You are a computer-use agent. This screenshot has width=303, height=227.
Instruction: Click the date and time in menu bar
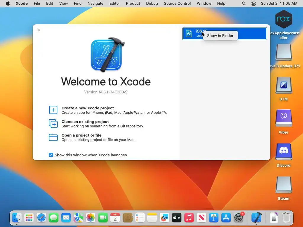[279, 4]
